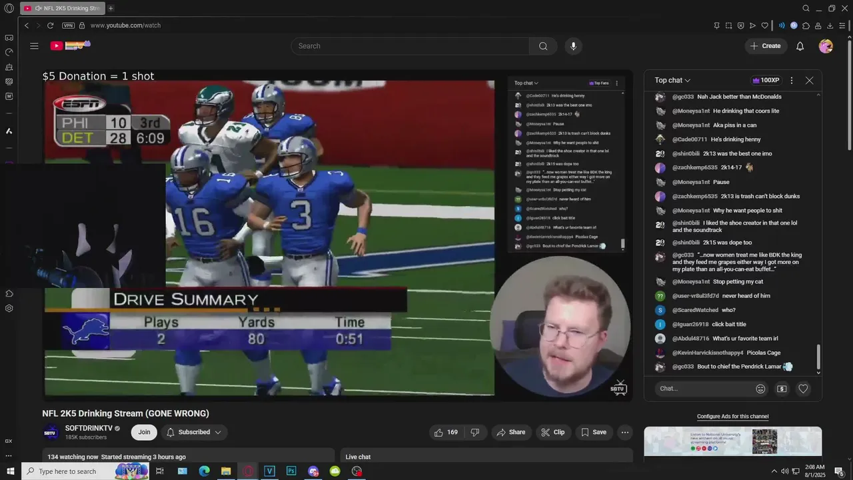Reload the page in browser toolbar
This screenshot has height=480, width=853.
pyautogui.click(x=50, y=25)
